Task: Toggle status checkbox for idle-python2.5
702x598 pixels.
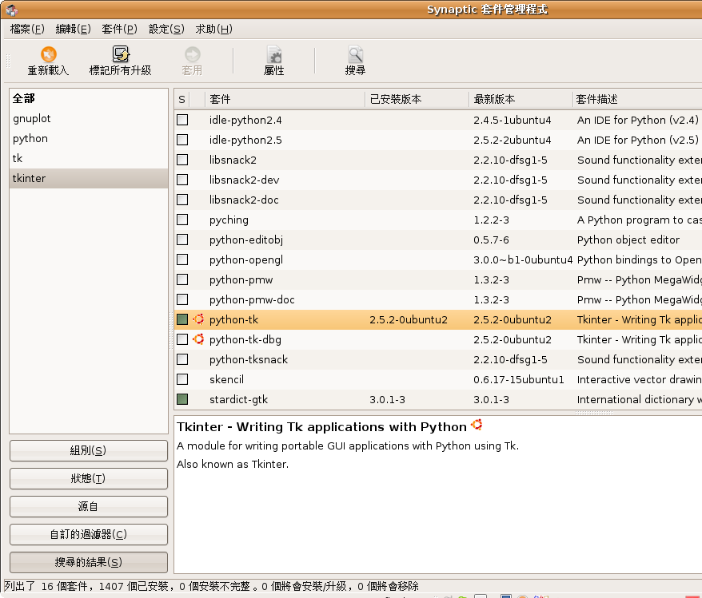Action: pyautogui.click(x=182, y=140)
